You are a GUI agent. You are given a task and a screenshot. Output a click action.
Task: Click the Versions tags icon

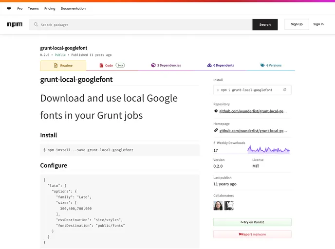(x=262, y=65)
